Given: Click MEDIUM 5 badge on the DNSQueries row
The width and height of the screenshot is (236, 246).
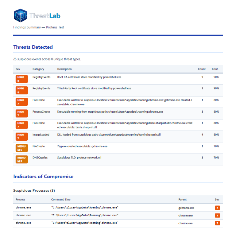Looking at the screenshot, I should (22, 159).
